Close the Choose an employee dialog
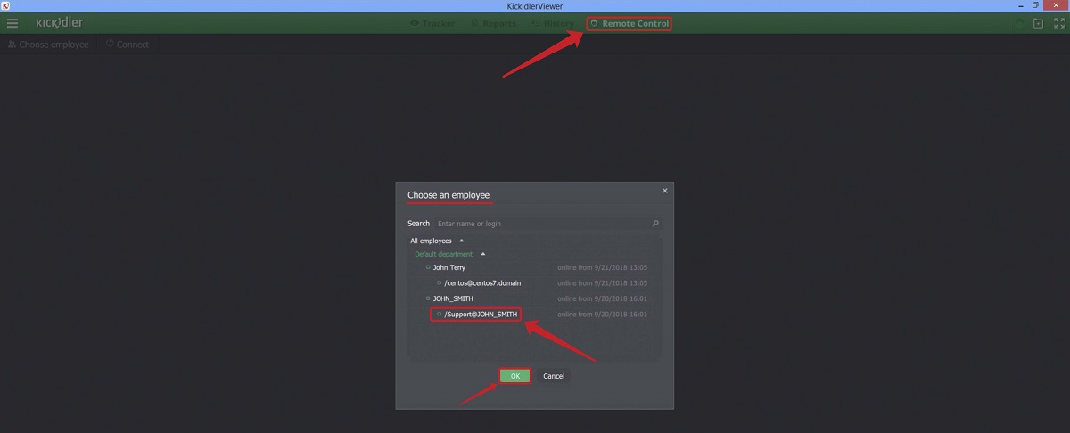Screen dimensions: 1070x433 tap(664, 190)
